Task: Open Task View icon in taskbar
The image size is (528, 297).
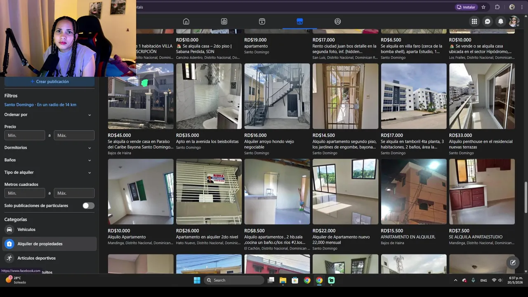Action: point(271,280)
